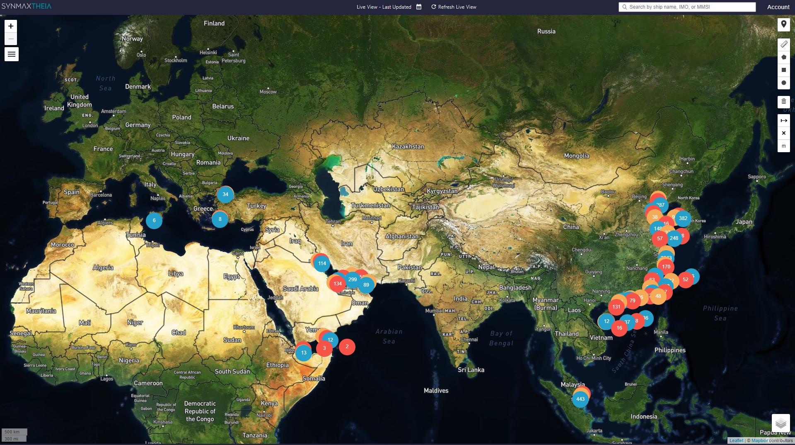Open the Last Updated calendar picker
This screenshot has height=445, width=795.
419,7
